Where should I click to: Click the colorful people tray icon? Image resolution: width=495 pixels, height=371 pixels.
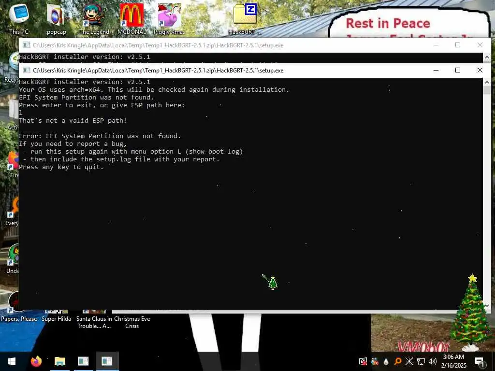click(375, 361)
